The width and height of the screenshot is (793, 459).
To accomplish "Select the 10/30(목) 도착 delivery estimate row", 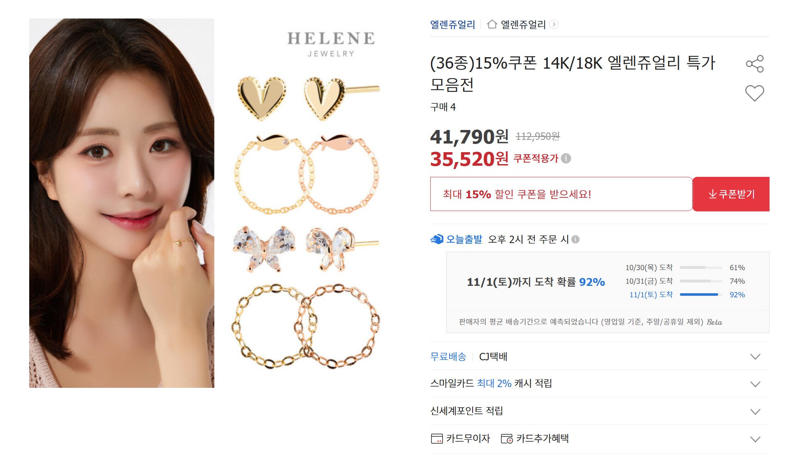I will (x=685, y=268).
